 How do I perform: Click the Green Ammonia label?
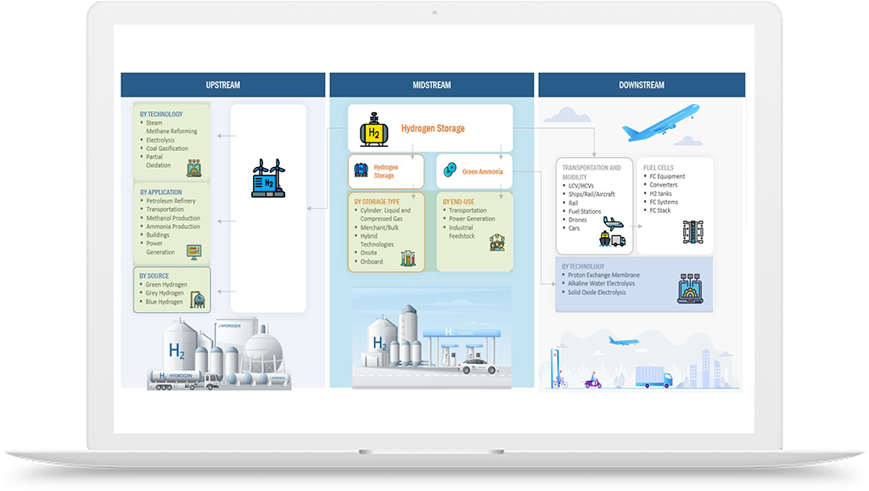coord(483,172)
